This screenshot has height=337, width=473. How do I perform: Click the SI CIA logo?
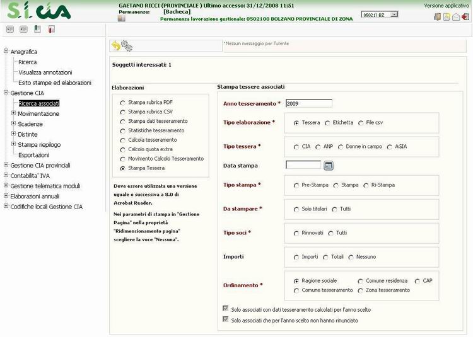coord(38,11)
